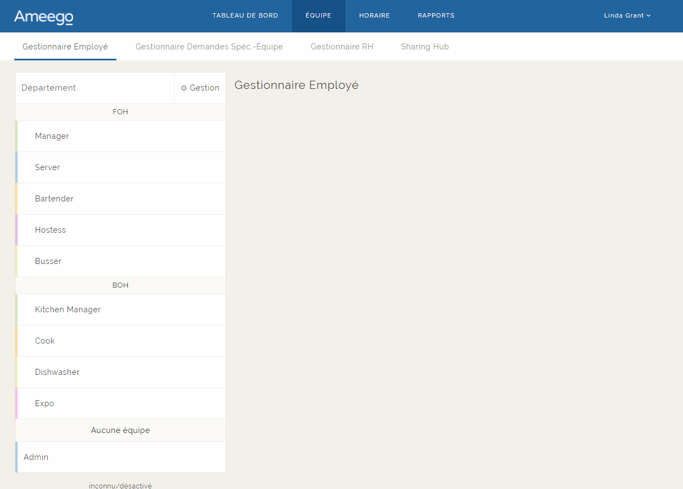Switch to Gestionnaire Demandes Spéc.-Équipe tab

point(209,47)
